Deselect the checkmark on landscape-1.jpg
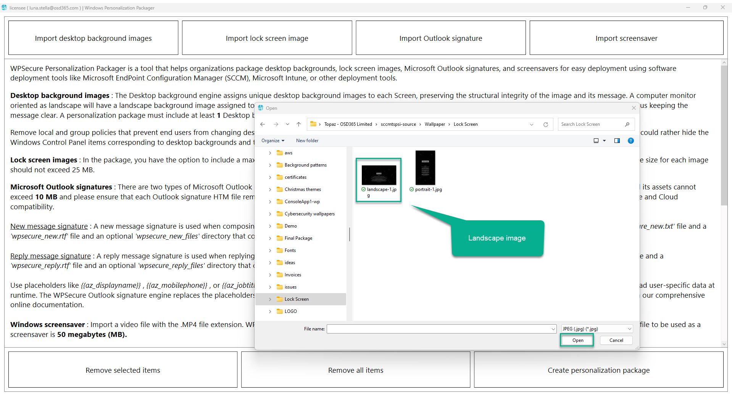The image size is (732, 396). 363,189
